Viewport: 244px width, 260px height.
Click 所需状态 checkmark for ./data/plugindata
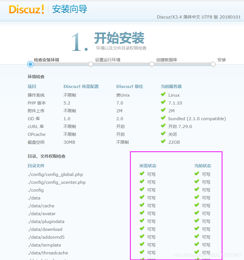point(142,221)
